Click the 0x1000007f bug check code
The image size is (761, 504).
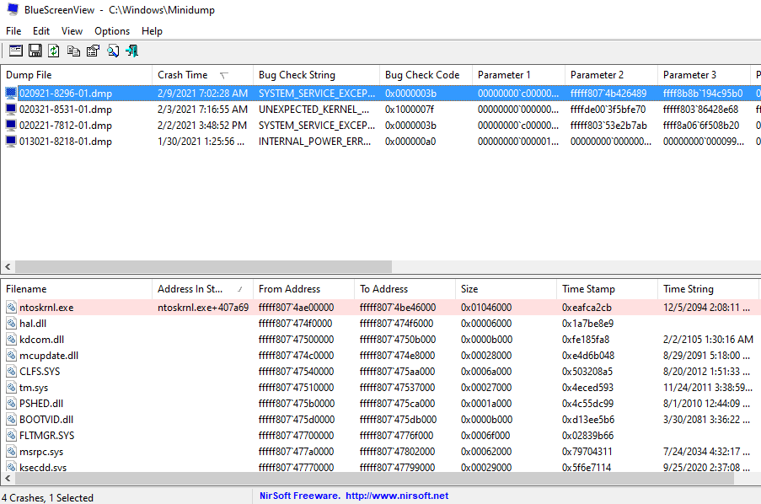coord(410,110)
